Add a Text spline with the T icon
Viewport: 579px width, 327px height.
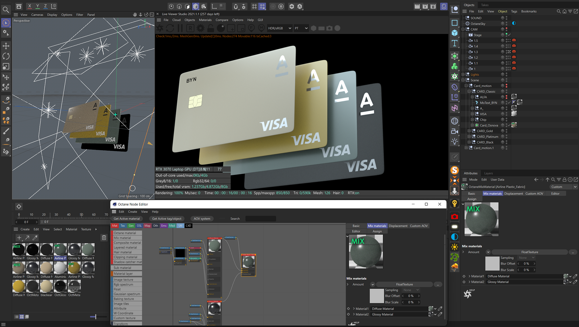(x=454, y=43)
